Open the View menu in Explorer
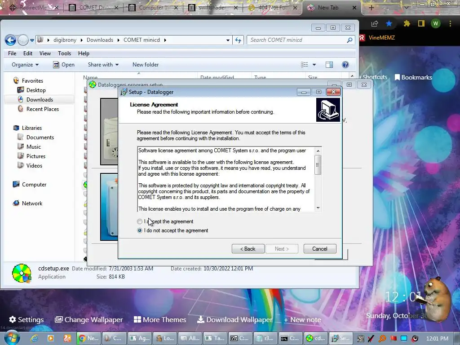This screenshot has width=460, height=345. pos(45,53)
